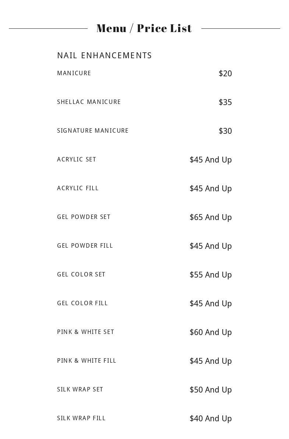Click the Nail Enhancements section title
The image size is (289, 439).
[105, 56]
